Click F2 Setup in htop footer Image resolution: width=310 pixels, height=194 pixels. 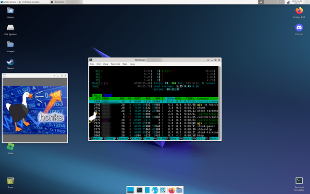click(109, 138)
